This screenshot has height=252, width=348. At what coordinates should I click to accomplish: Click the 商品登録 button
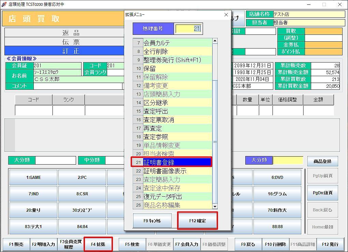tap(322, 161)
